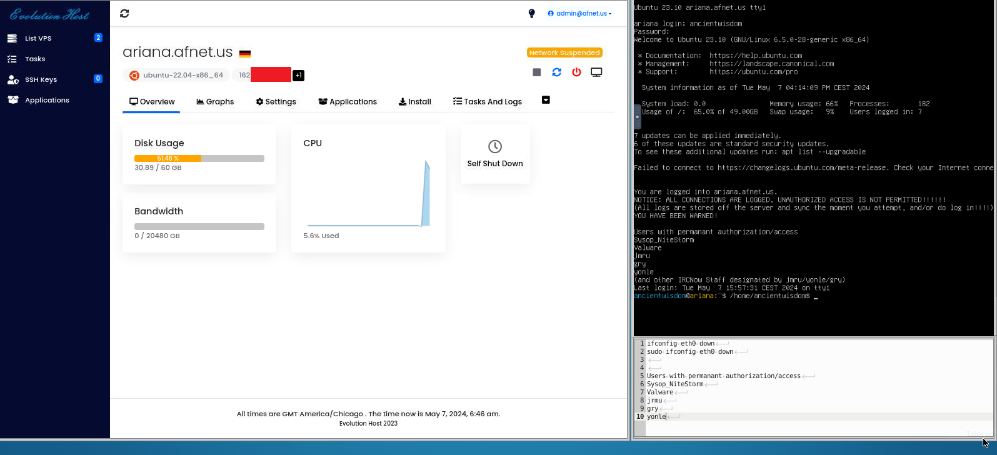The width and height of the screenshot is (997, 455).
Task: Open SSH Keys in the sidebar
Action: [x=41, y=79]
